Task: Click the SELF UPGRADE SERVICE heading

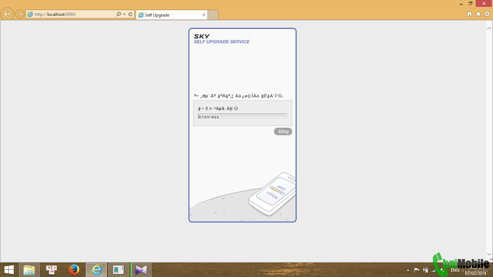Action: click(x=221, y=42)
